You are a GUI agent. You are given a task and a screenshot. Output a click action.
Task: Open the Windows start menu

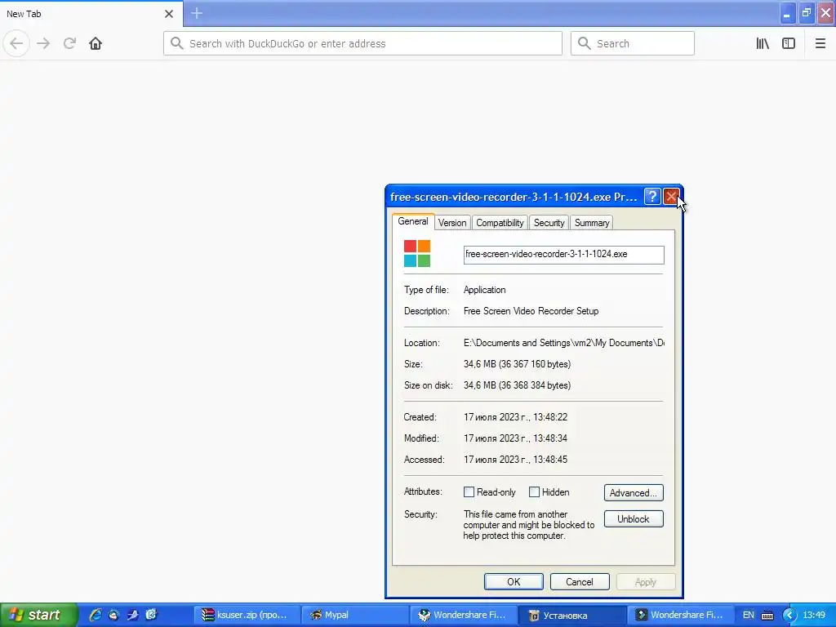[x=38, y=615]
